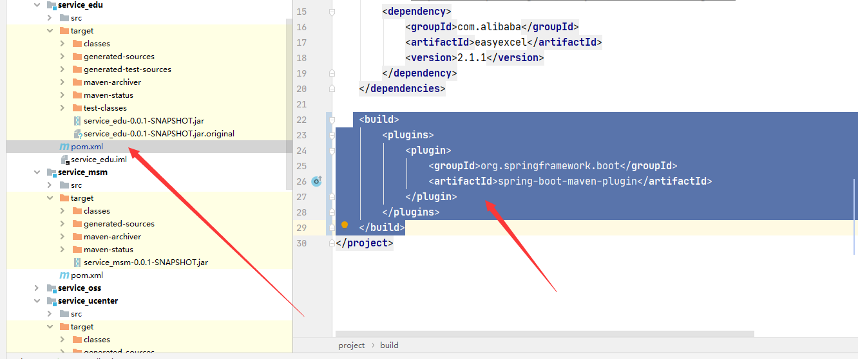Click classes folder icon under service_msm
Viewport: 858px width, 359px height.
tap(77, 211)
